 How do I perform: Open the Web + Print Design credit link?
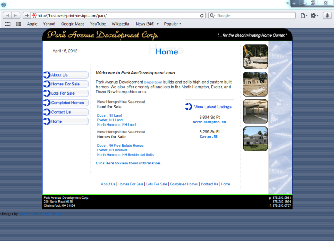pos(40,214)
